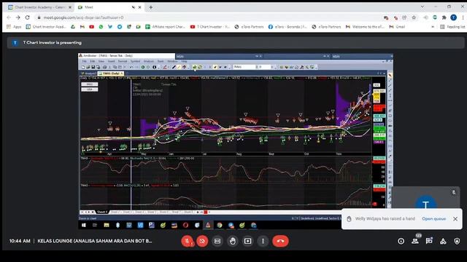Open Analysis menu in AmiBroker
The height and width of the screenshot is (262, 467).
coord(149,61)
